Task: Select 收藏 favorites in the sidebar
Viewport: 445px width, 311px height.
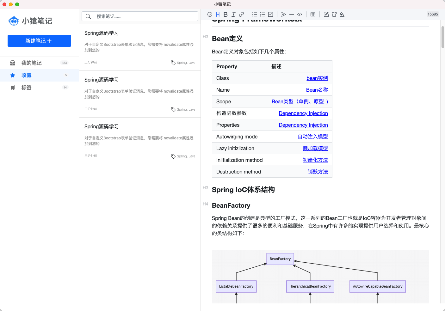Action: click(39, 75)
